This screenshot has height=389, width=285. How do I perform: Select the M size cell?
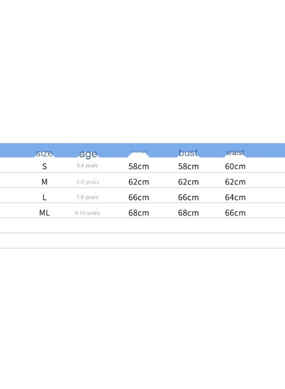tap(44, 182)
